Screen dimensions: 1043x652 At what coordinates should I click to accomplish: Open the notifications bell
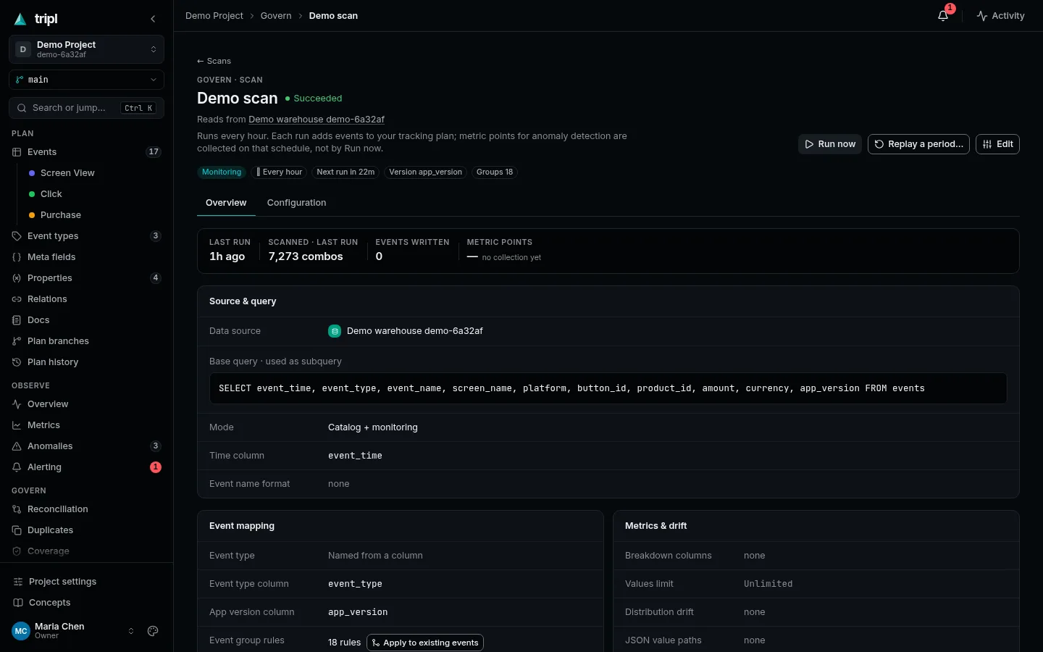pos(943,15)
